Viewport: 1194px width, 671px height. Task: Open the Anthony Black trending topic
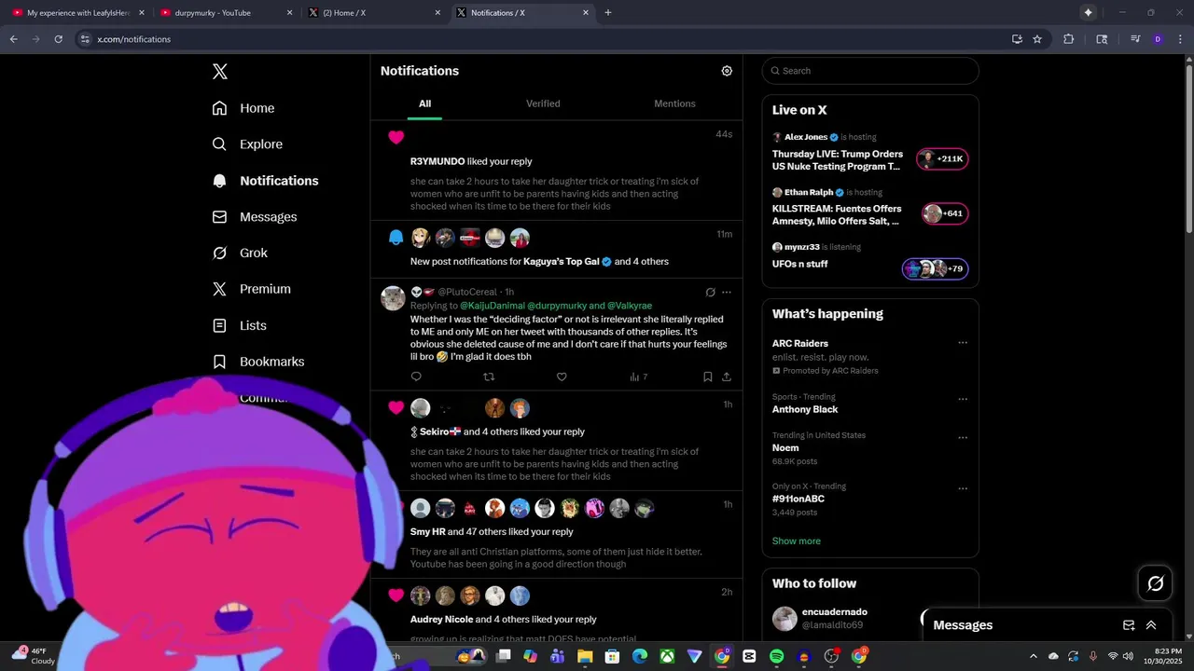tap(805, 409)
